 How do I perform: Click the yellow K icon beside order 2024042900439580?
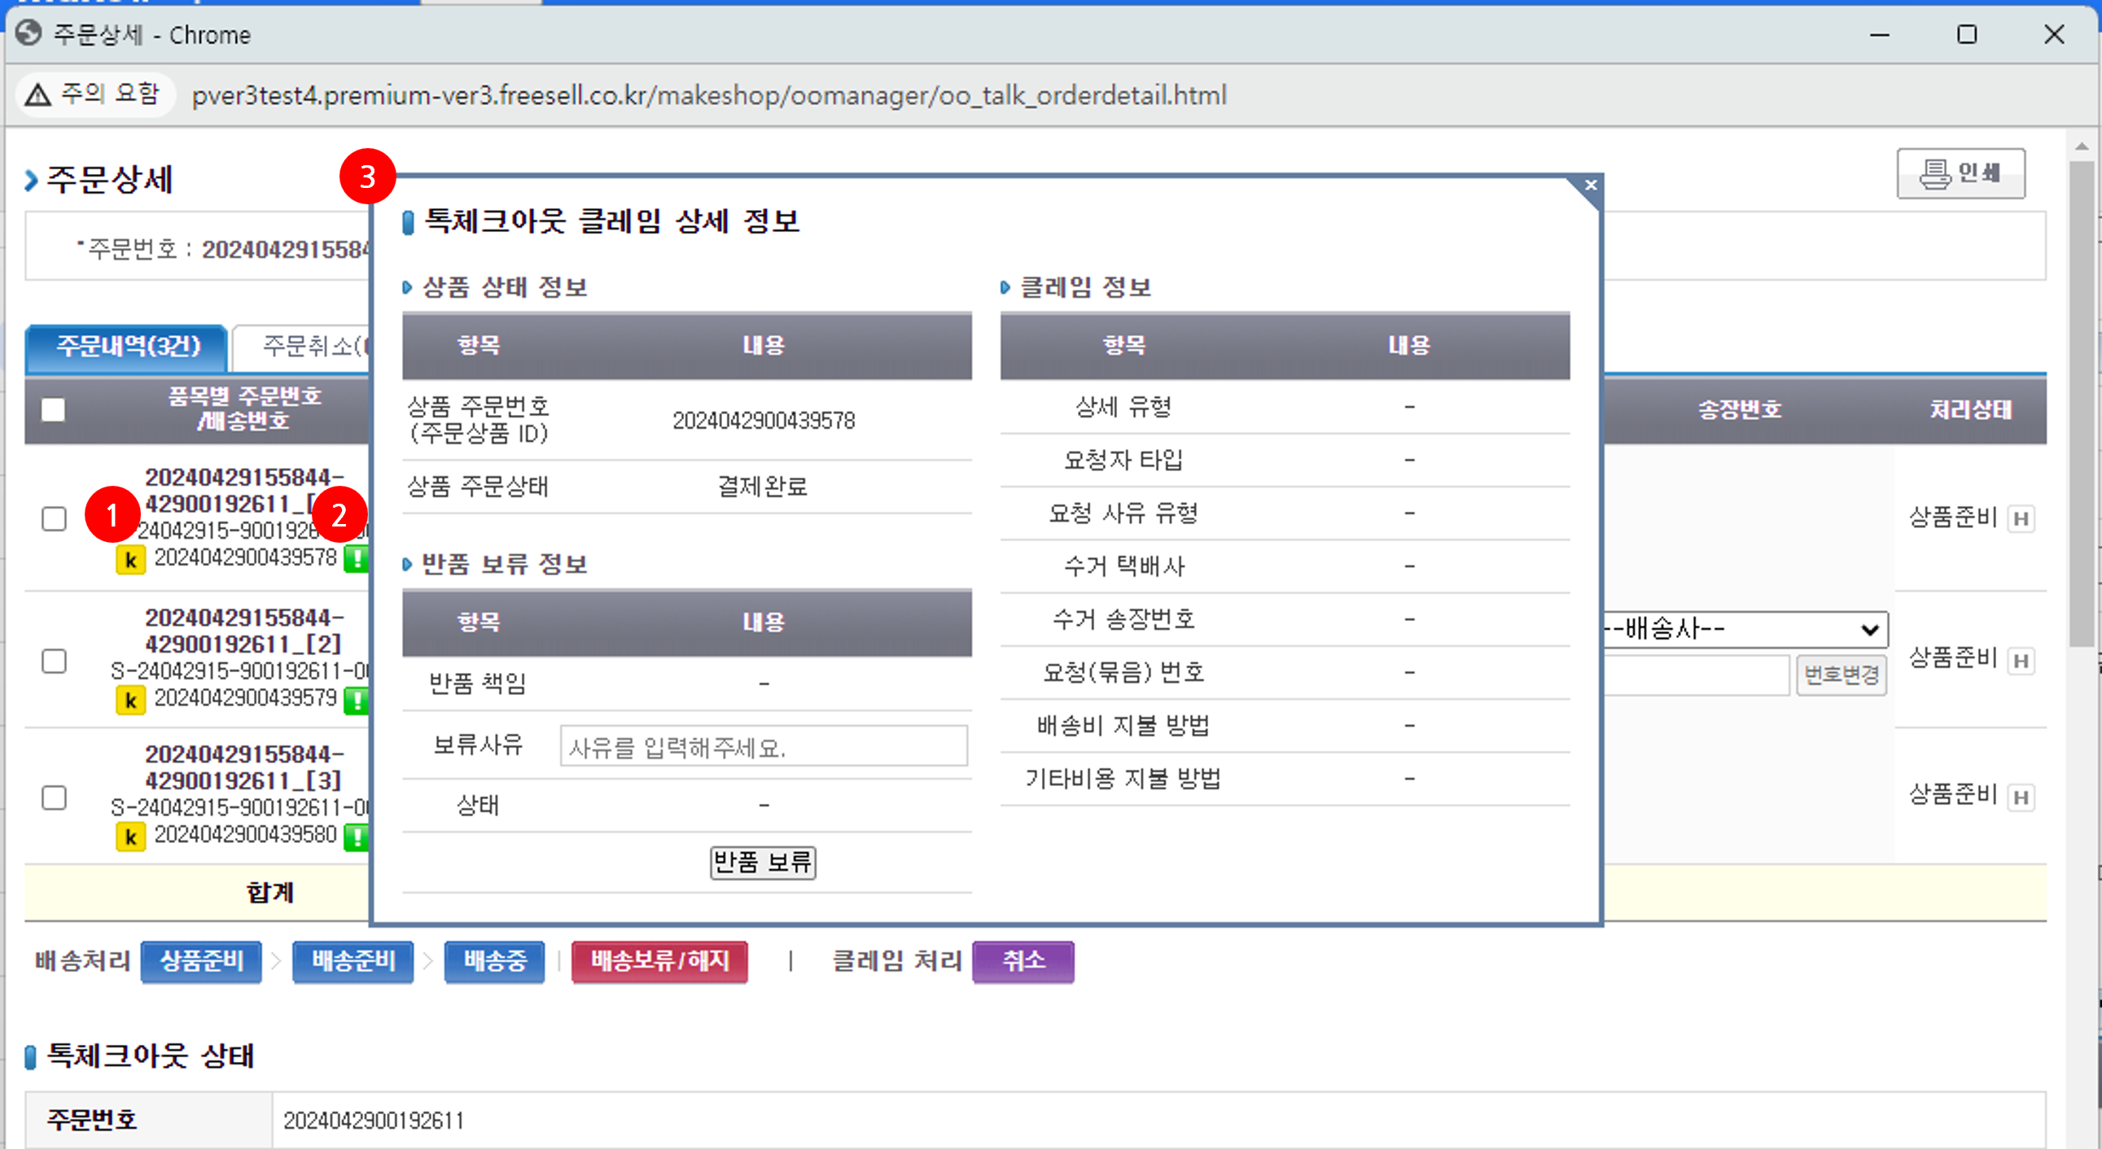[130, 837]
